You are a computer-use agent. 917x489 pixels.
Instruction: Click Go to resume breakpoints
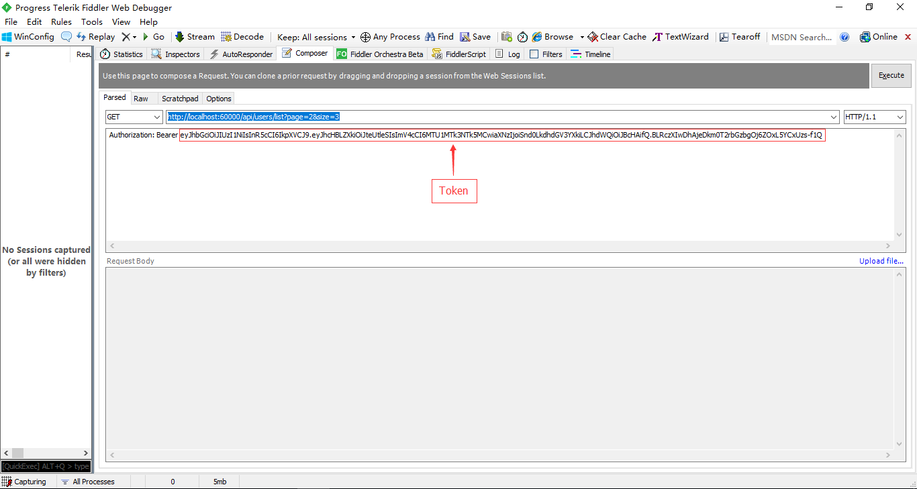point(153,37)
